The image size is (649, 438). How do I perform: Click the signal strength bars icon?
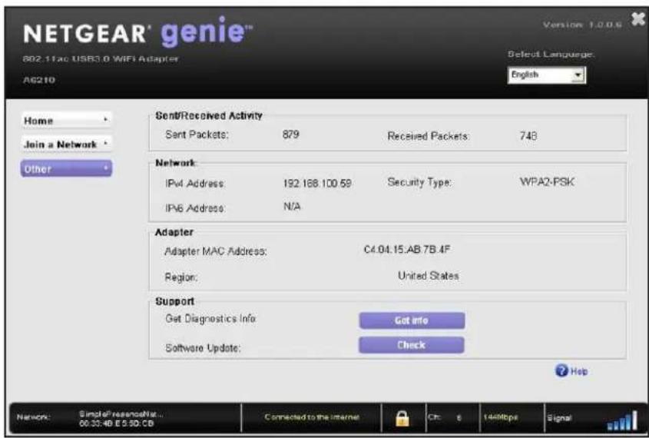[x=622, y=421]
